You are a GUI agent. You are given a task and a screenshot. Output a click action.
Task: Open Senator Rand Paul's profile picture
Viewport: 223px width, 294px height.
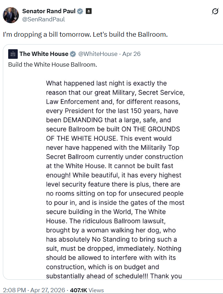[11, 15]
